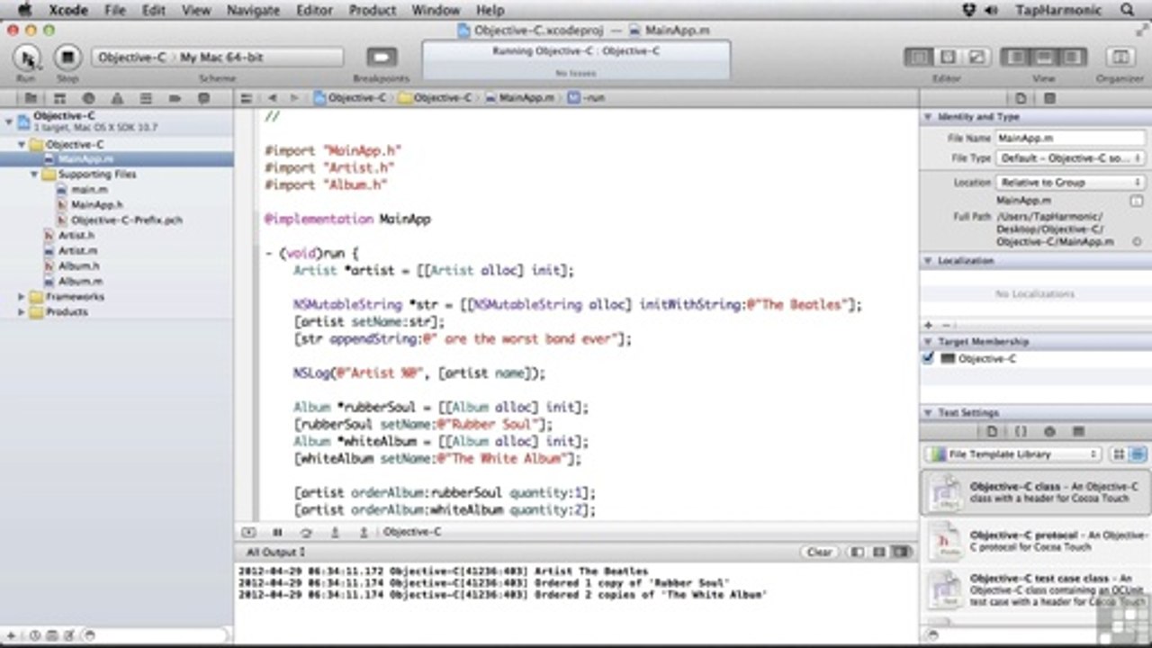1152x648 pixels.
Task: Open the Objective-C scheme selector
Action: tap(132, 58)
